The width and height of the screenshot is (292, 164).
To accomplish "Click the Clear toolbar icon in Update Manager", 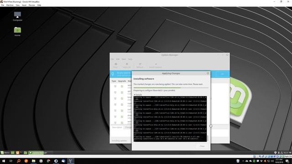I will click(115, 64).
